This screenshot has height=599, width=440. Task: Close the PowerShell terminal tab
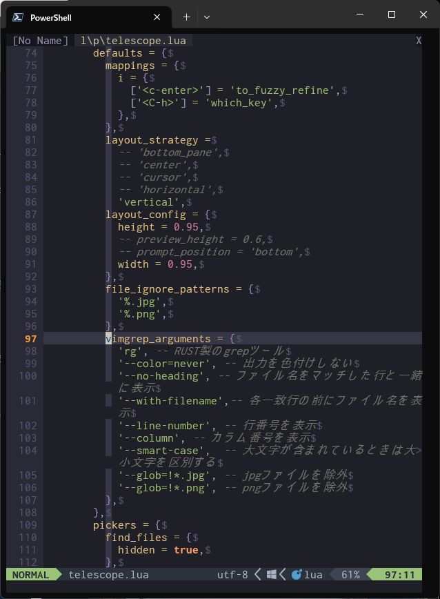(x=157, y=17)
